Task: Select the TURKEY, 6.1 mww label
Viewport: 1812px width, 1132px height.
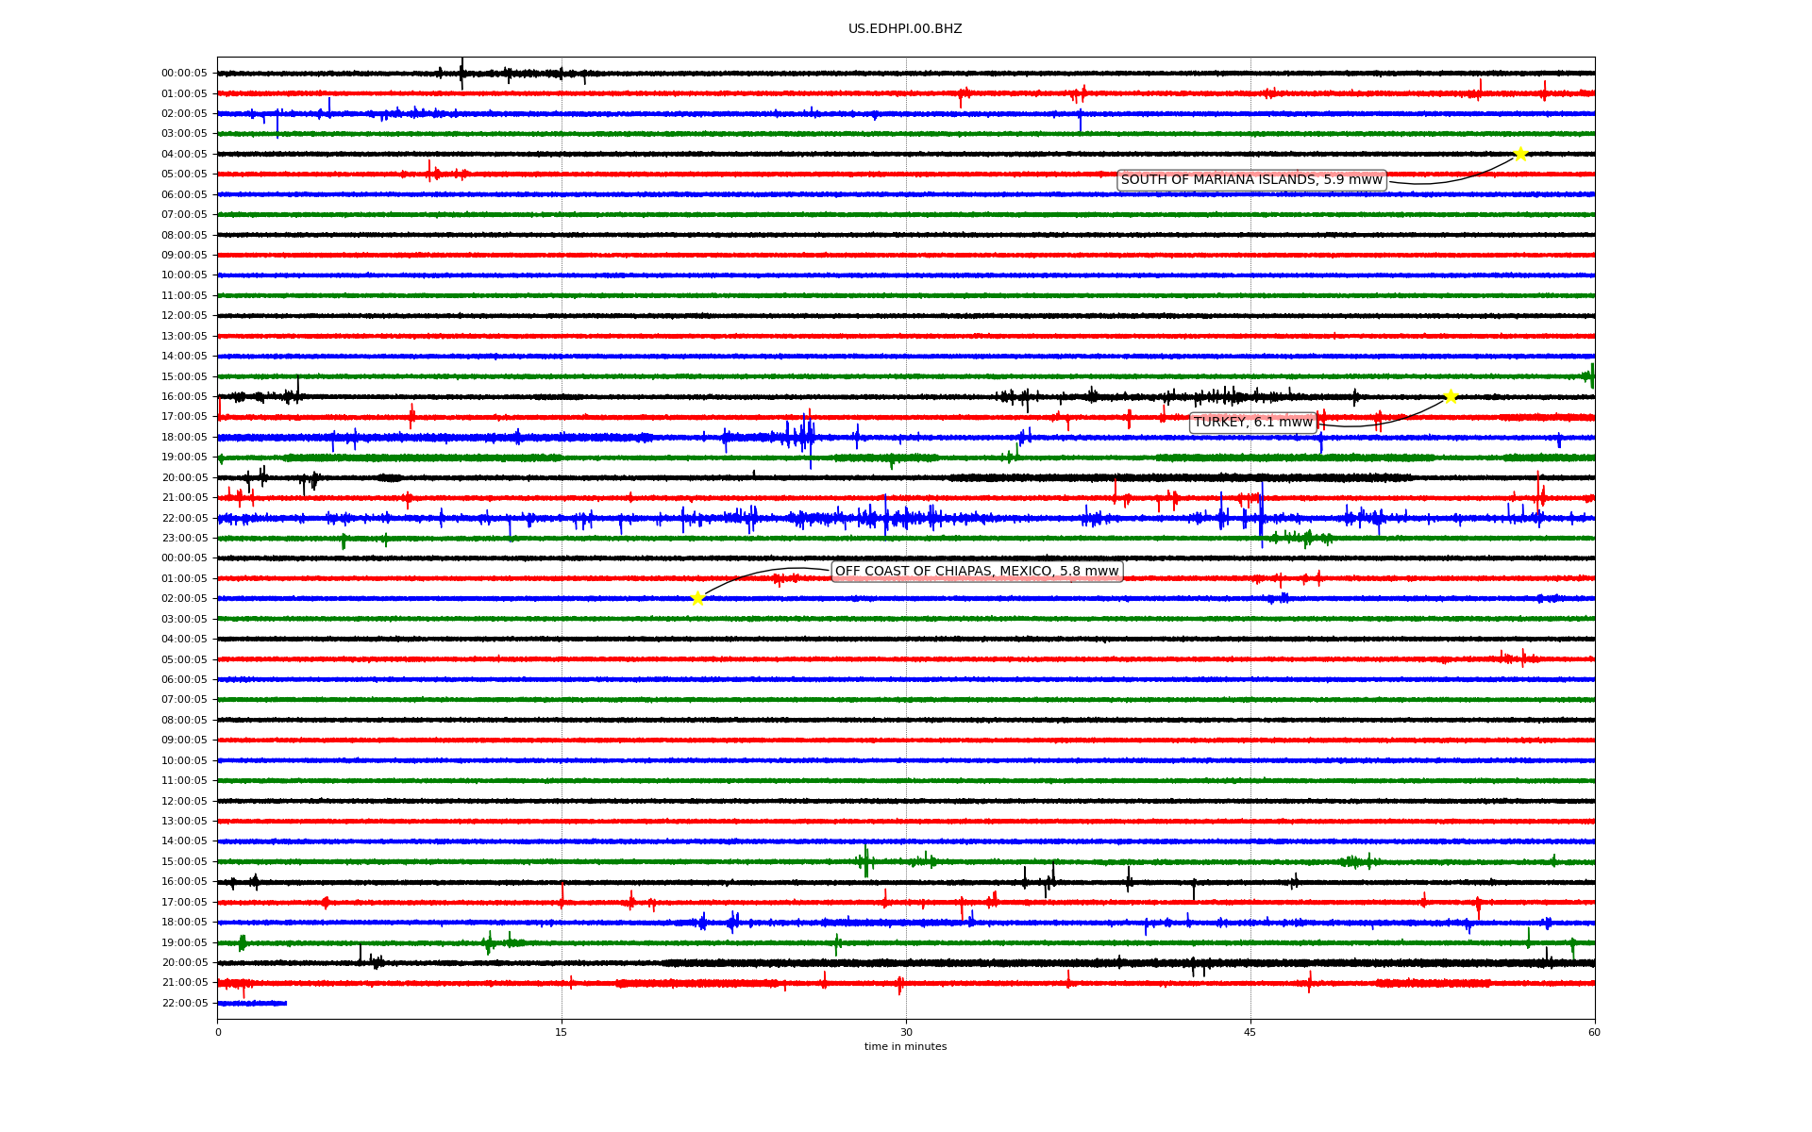Action: pos(1253,423)
